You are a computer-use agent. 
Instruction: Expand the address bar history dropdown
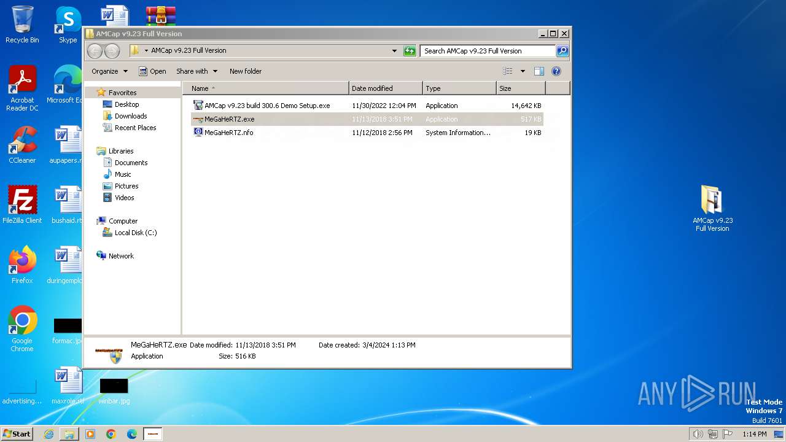click(394, 51)
